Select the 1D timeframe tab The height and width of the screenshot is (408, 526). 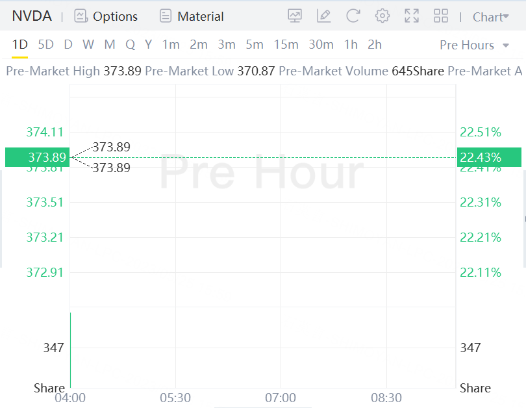pyautogui.click(x=19, y=44)
